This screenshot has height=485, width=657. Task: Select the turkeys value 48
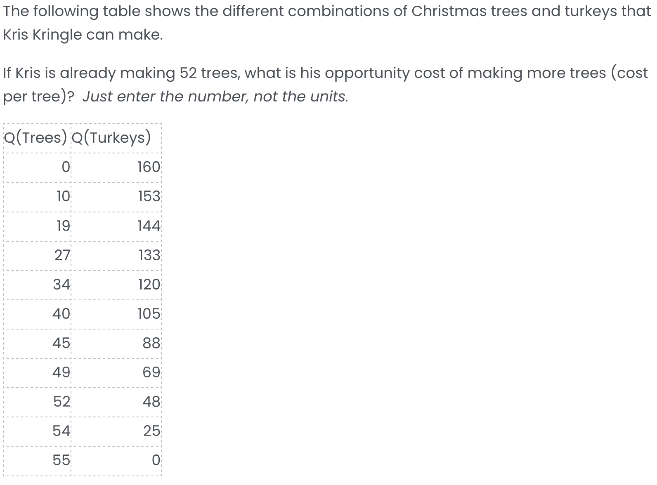pos(151,402)
